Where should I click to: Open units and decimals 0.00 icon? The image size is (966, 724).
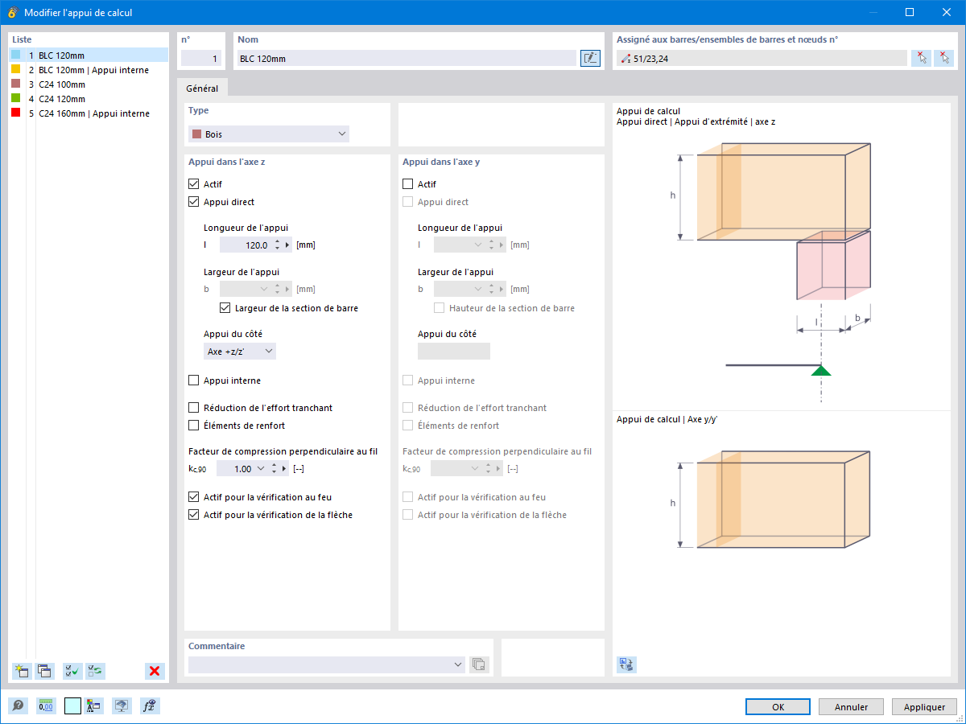point(46,705)
